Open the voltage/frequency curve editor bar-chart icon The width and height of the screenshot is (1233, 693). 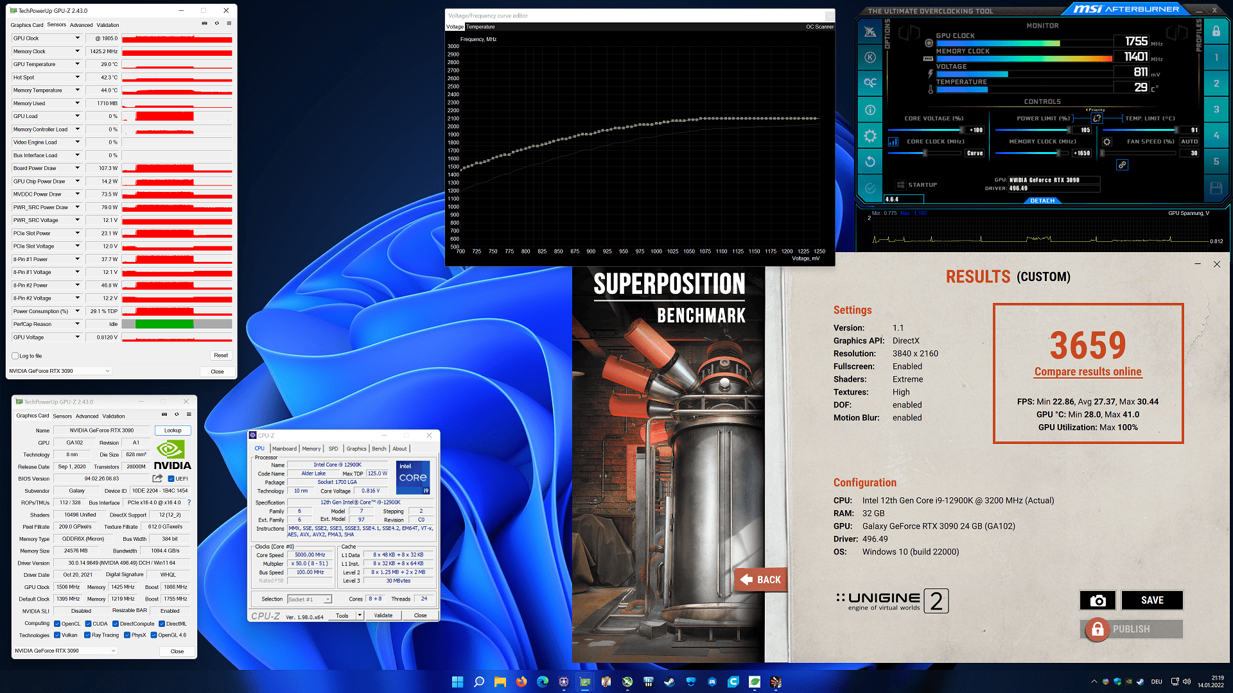click(893, 142)
